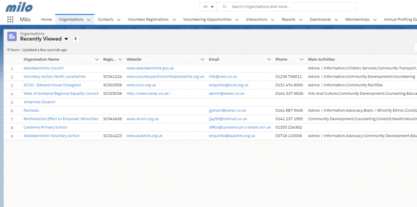Click the Milo logo

[x=19, y=7]
